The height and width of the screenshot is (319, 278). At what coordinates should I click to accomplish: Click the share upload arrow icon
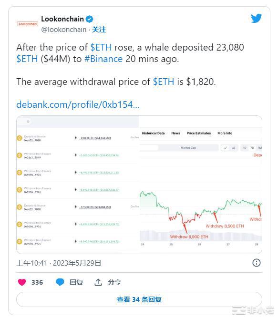98,282
